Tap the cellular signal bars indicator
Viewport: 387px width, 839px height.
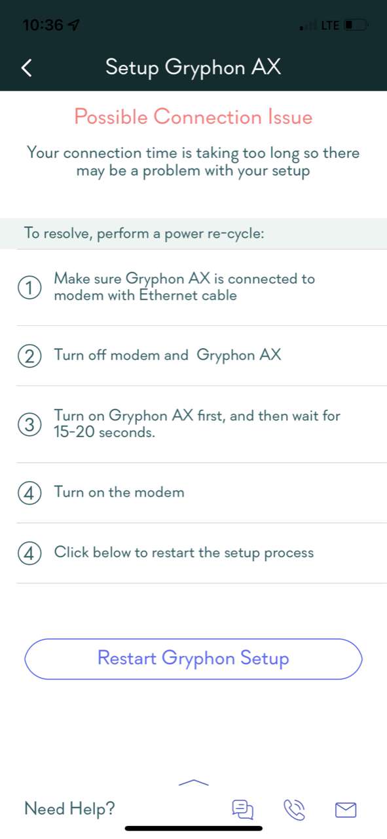coord(305,26)
